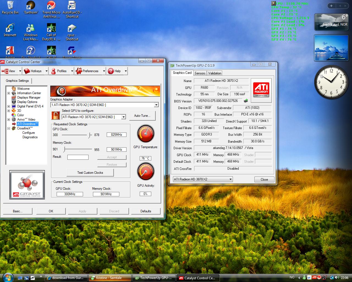Select the Internett desktop icon
The height and width of the screenshot is (282, 352).
[x=10, y=30]
